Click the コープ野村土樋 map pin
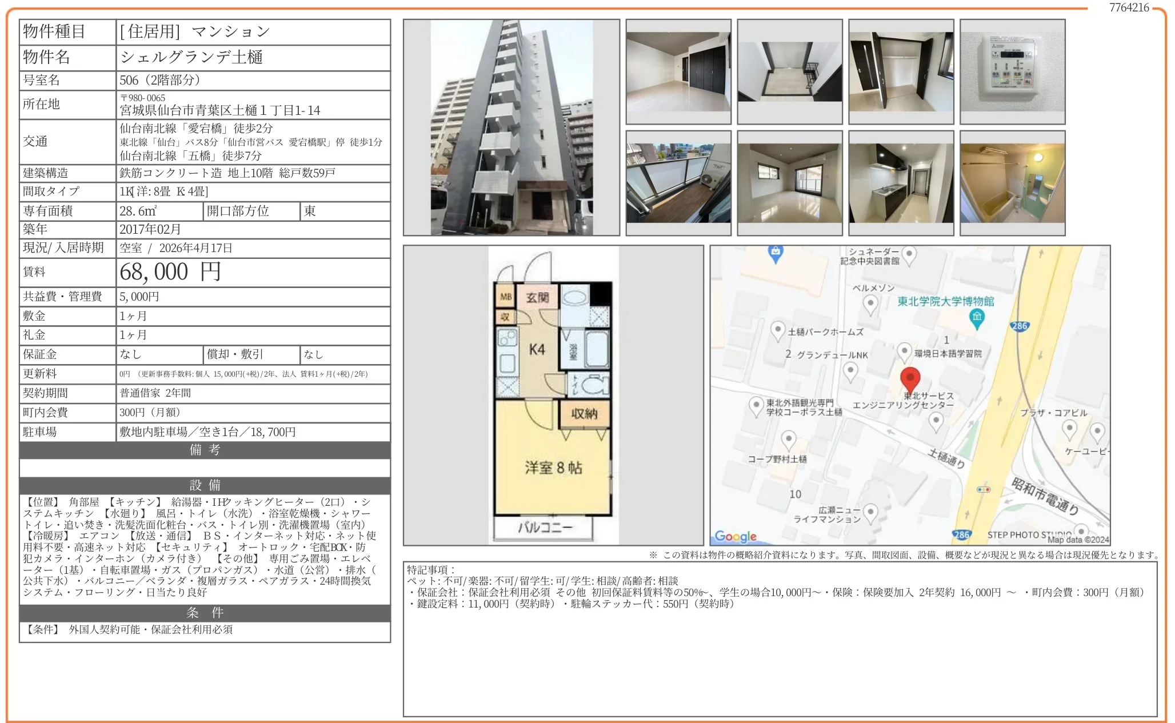The width and height of the screenshot is (1175, 723). (x=789, y=440)
